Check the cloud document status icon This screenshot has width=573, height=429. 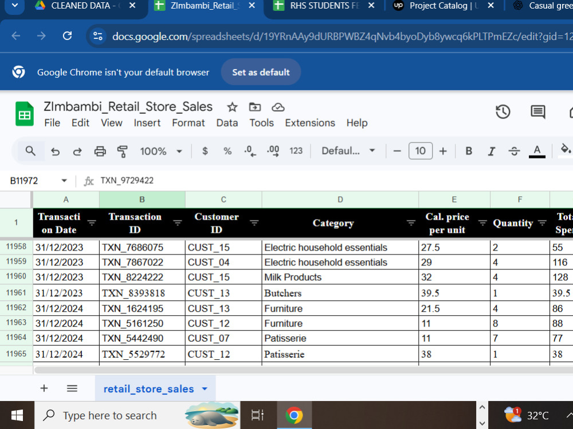(278, 108)
